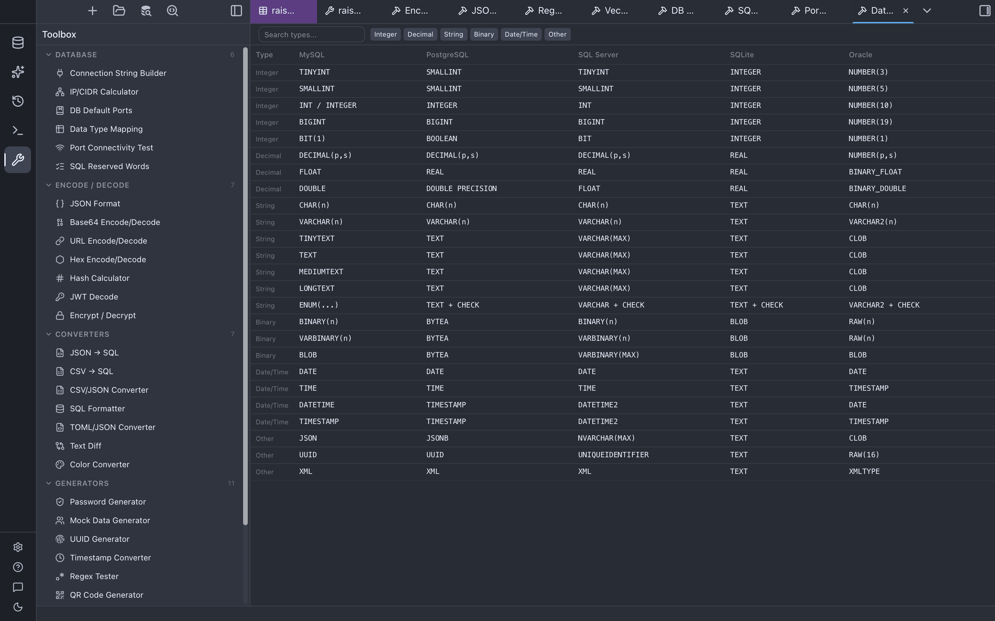Viewport: 995px width, 621px height.
Task: Open the AI assistant sparkle icon
Action: coord(18,72)
